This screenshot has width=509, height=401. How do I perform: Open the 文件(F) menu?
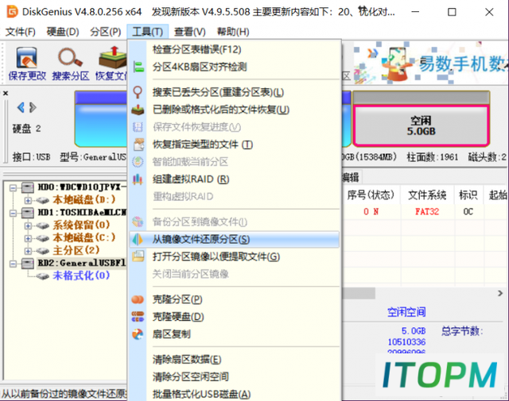[x=21, y=32]
